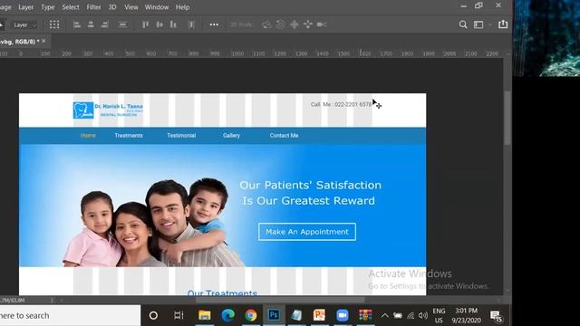Open the volume control in tray

tap(423, 316)
